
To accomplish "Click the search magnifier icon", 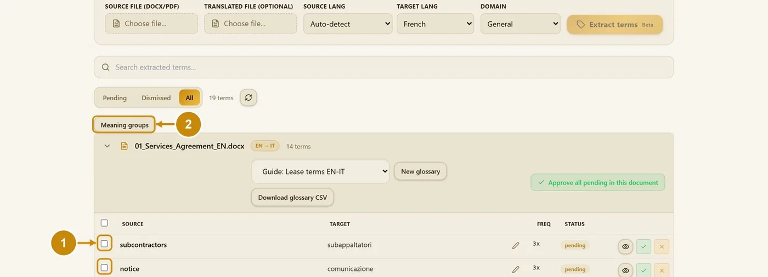I will point(105,67).
